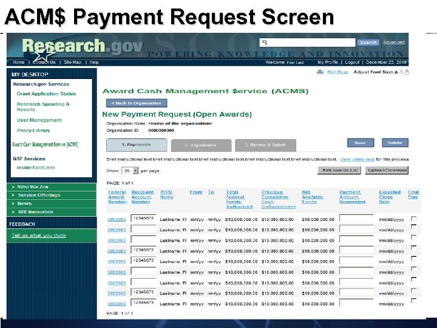Click the Research.gov star logo
The width and height of the screenshot is (437, 328).
(44, 55)
